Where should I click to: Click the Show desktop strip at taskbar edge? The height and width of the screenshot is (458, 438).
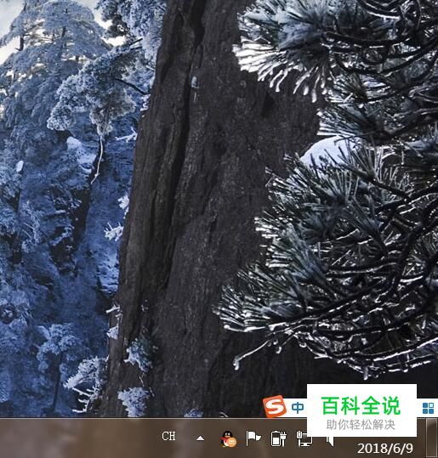[431, 438]
